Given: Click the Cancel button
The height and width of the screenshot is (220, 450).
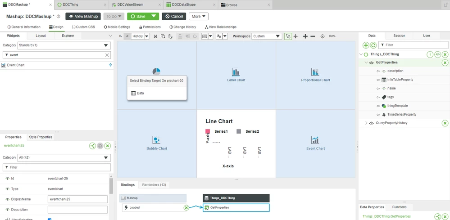Looking at the screenshot, I should tap(174, 16).
